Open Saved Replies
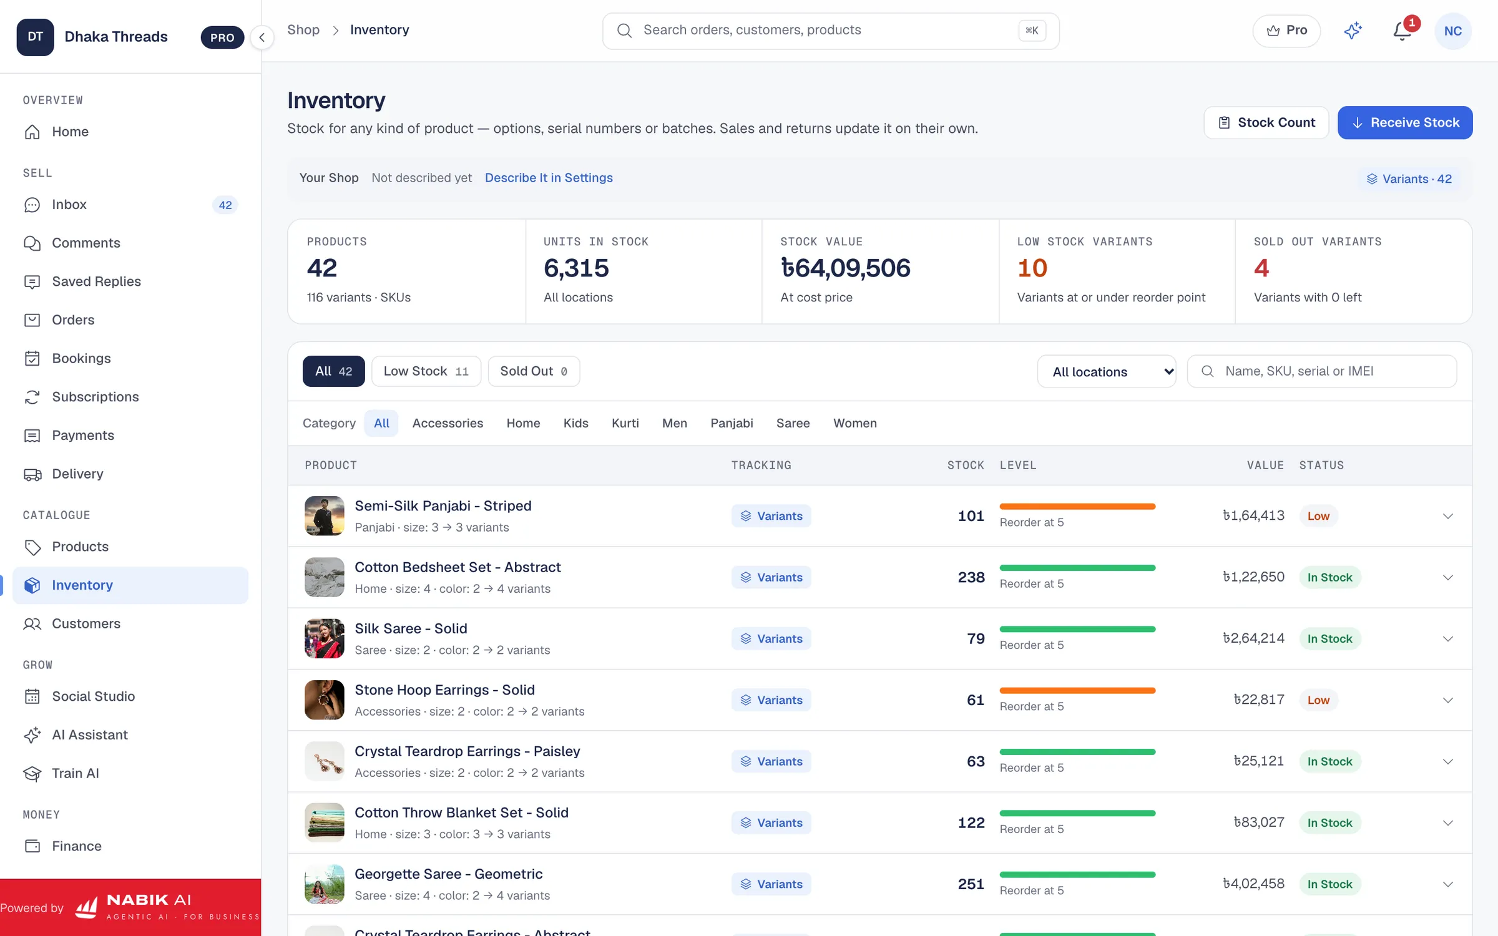Viewport: 1498px width, 936px height. (130, 281)
